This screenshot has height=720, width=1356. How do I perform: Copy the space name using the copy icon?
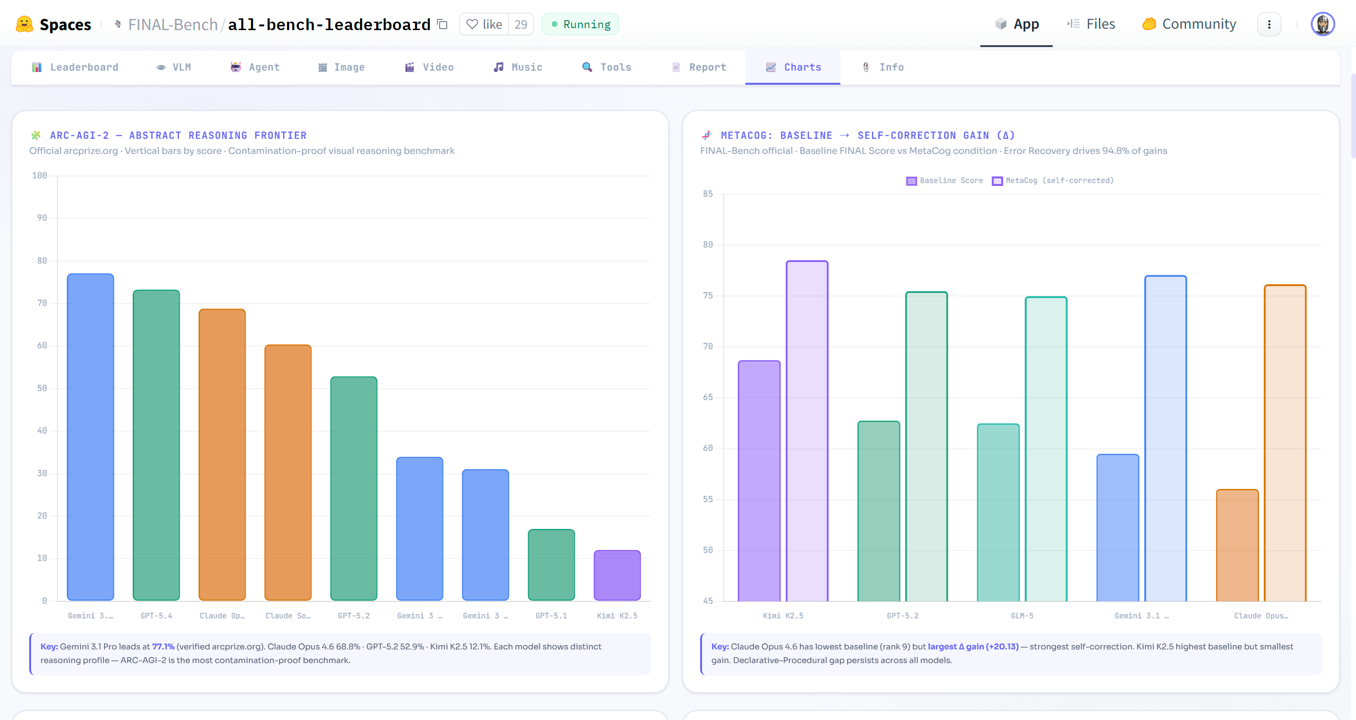pyautogui.click(x=442, y=24)
